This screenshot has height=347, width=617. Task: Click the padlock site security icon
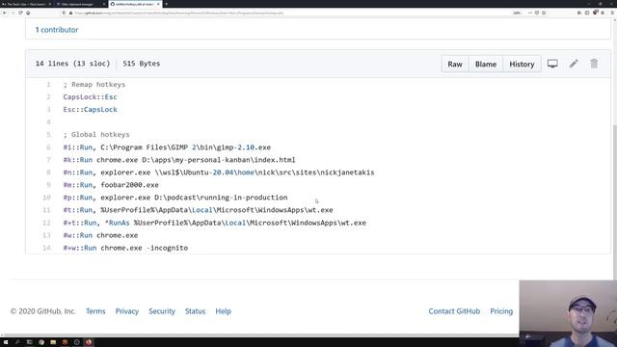coord(70,13)
